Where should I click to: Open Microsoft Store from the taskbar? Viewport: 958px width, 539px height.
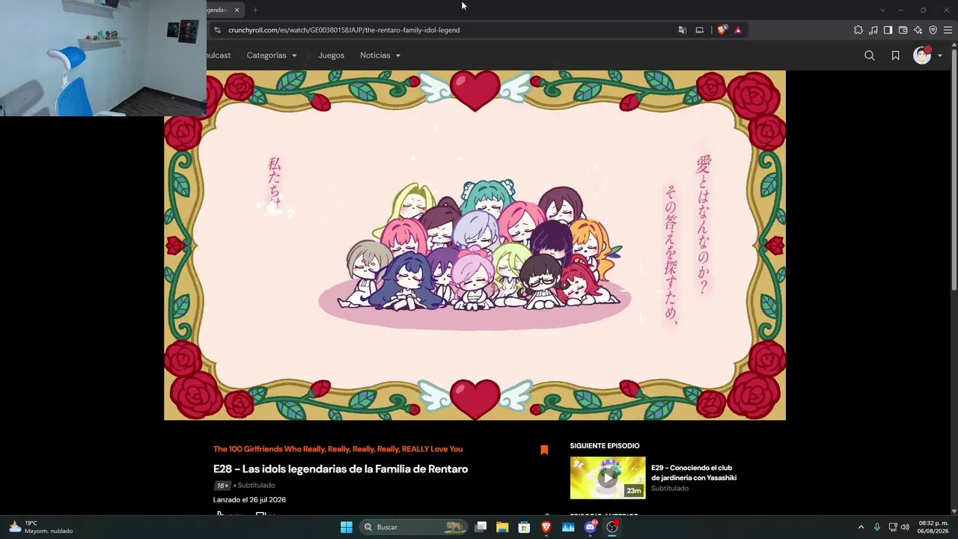point(525,527)
